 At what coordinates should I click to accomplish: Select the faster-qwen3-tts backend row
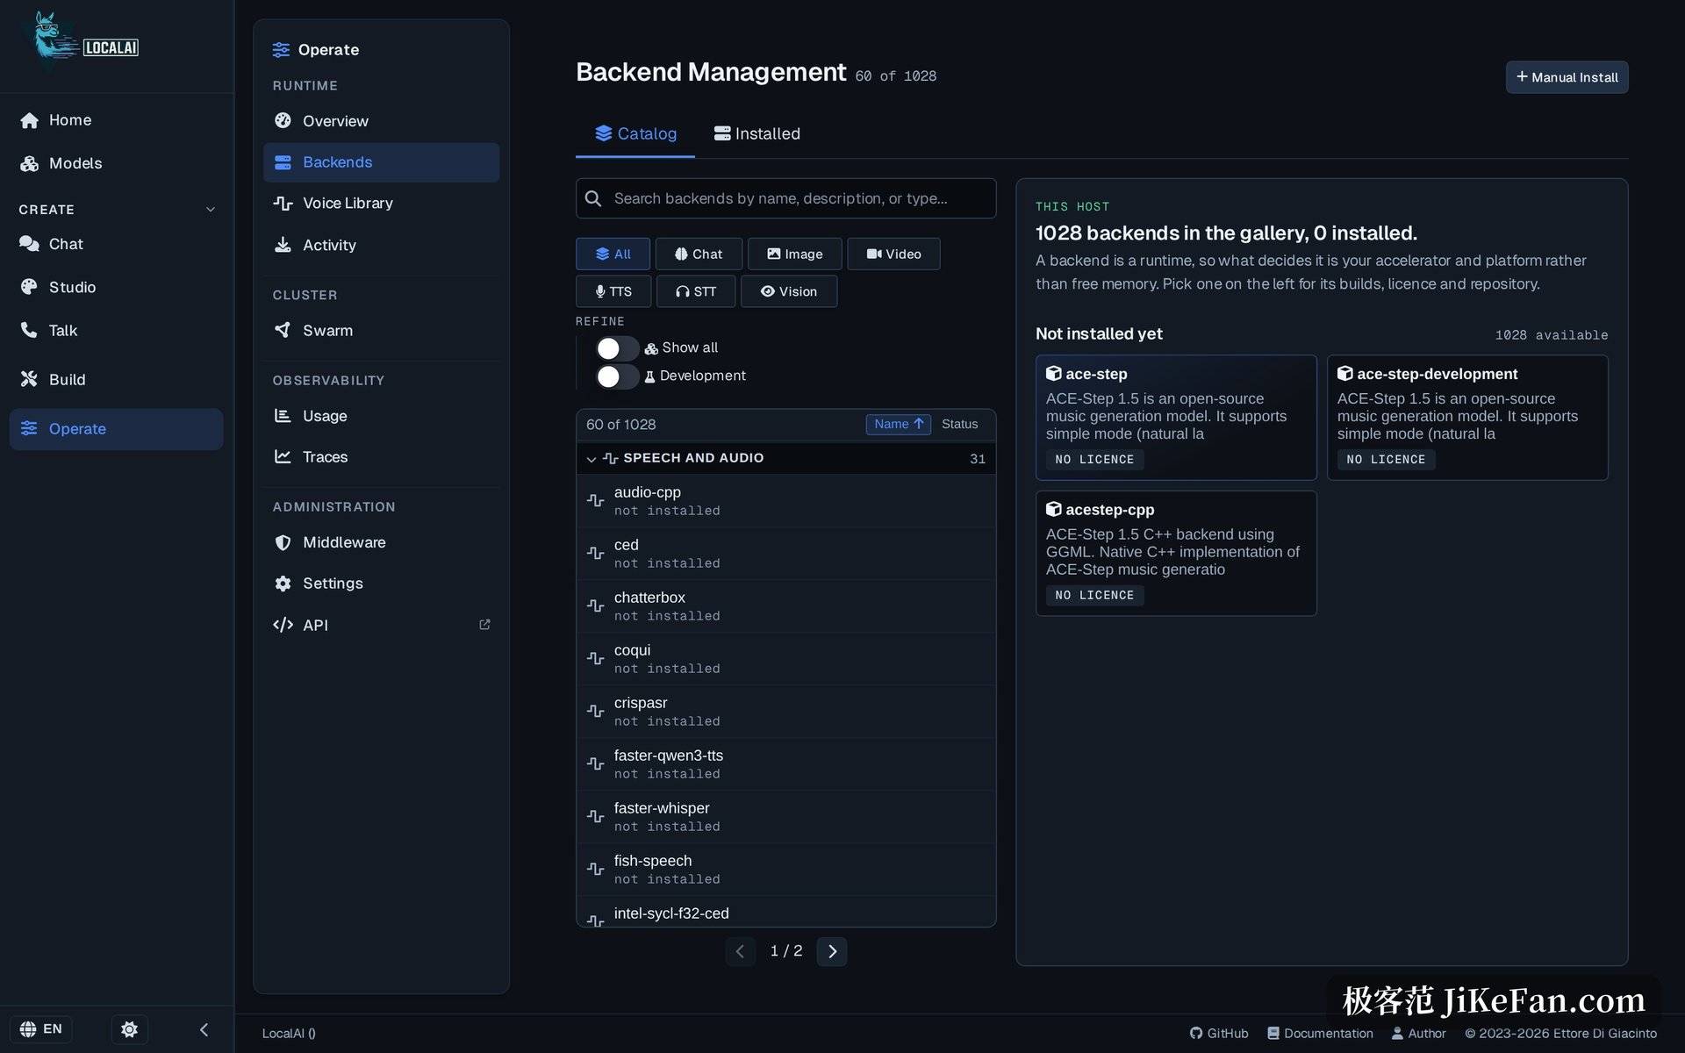[x=785, y=764]
